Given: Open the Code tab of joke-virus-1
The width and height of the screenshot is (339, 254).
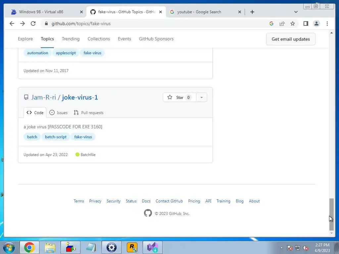Looking at the screenshot, I should click(x=35, y=113).
